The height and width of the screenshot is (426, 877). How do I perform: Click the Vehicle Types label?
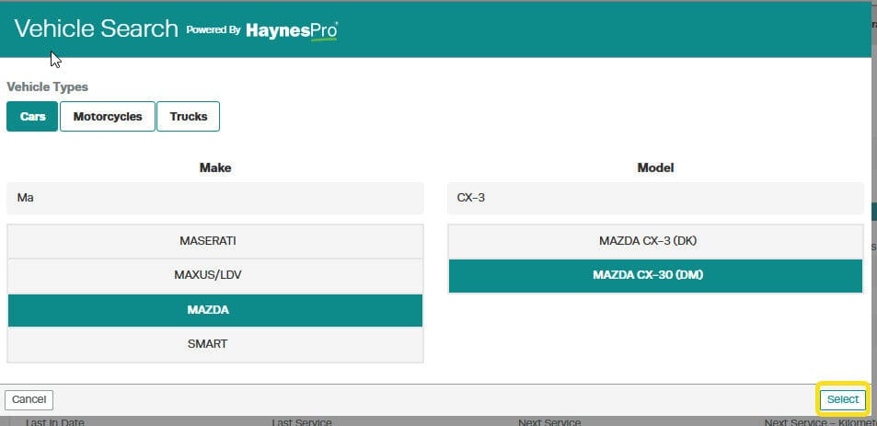[x=48, y=87]
